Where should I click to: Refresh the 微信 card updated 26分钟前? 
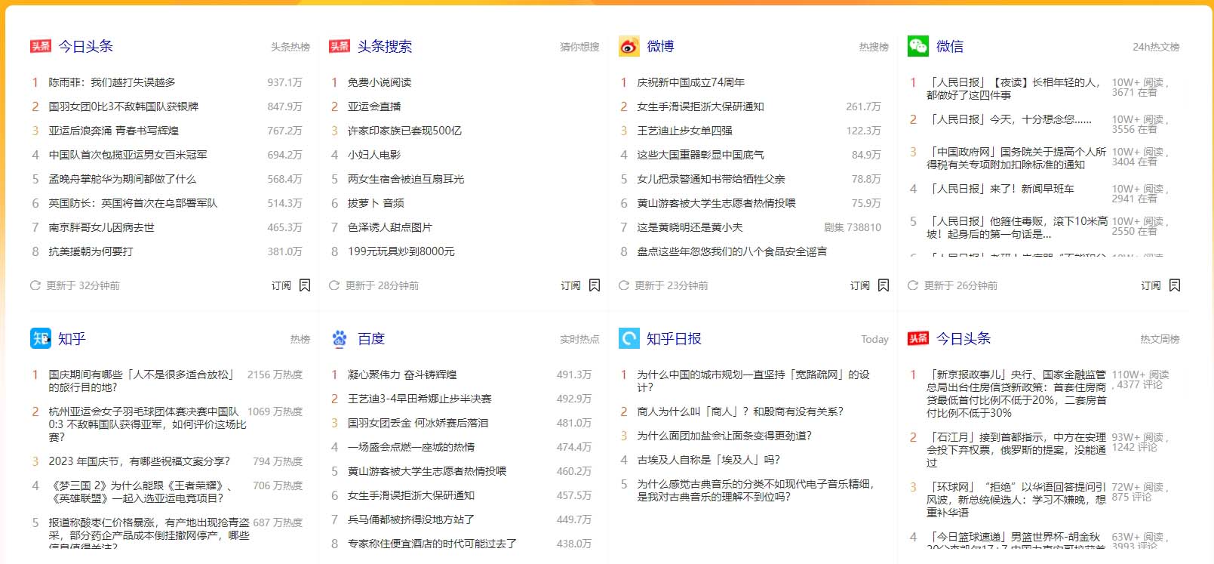pyautogui.click(x=913, y=285)
